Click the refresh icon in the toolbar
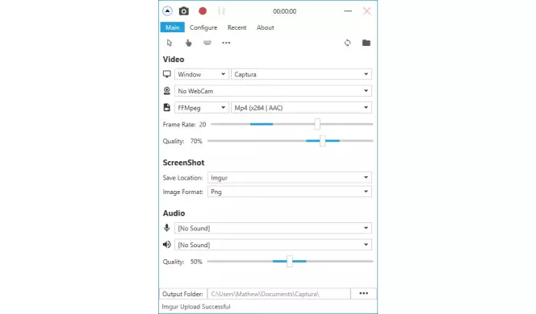 click(347, 43)
